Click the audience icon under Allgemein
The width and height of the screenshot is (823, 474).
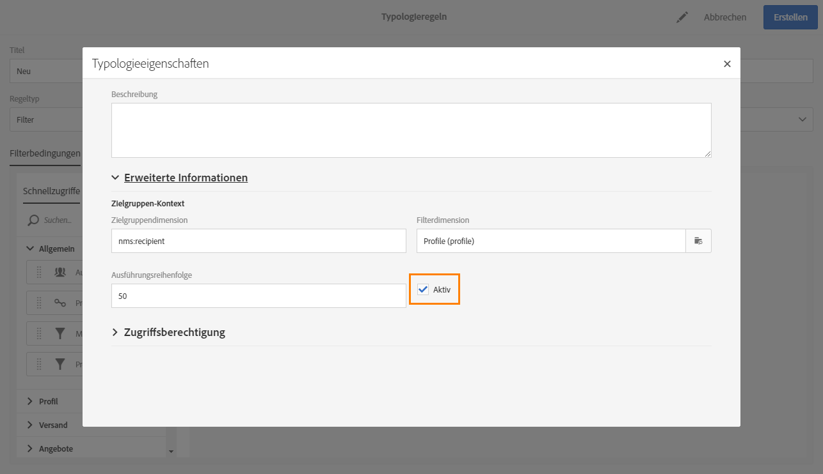(60, 272)
